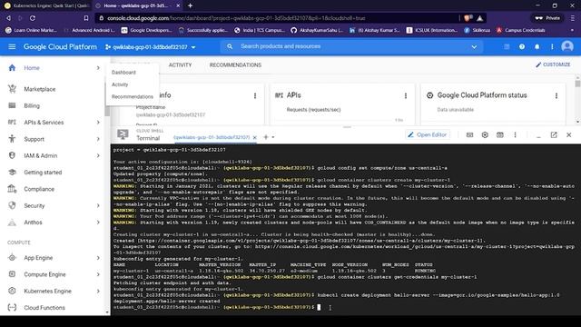Expand the search bar dropdown arrow
The height and width of the screenshot is (327, 581).
tap(474, 47)
